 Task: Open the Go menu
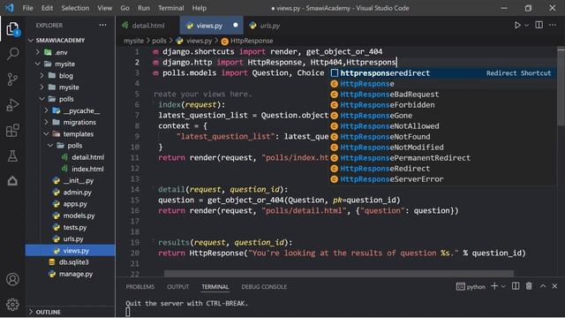pyautogui.click(x=124, y=8)
